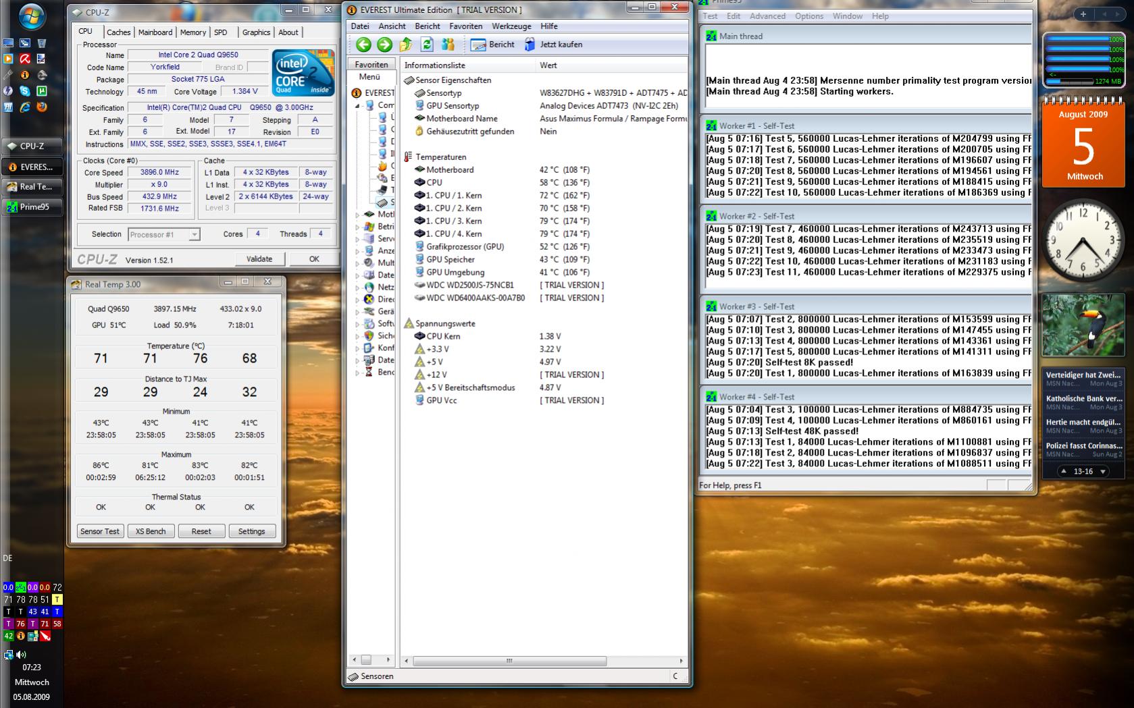Expand the Motherboard tree node in EVEREST
1134x708 pixels.
tap(357, 215)
